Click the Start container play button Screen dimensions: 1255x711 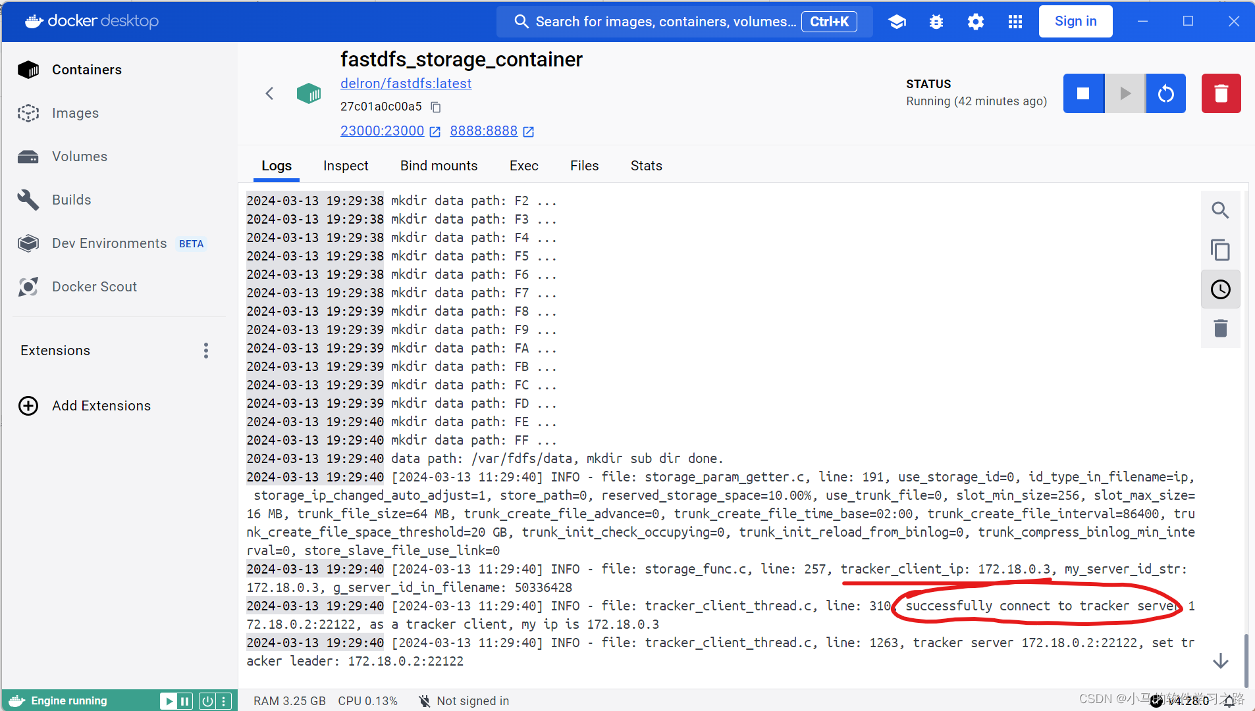(1125, 93)
